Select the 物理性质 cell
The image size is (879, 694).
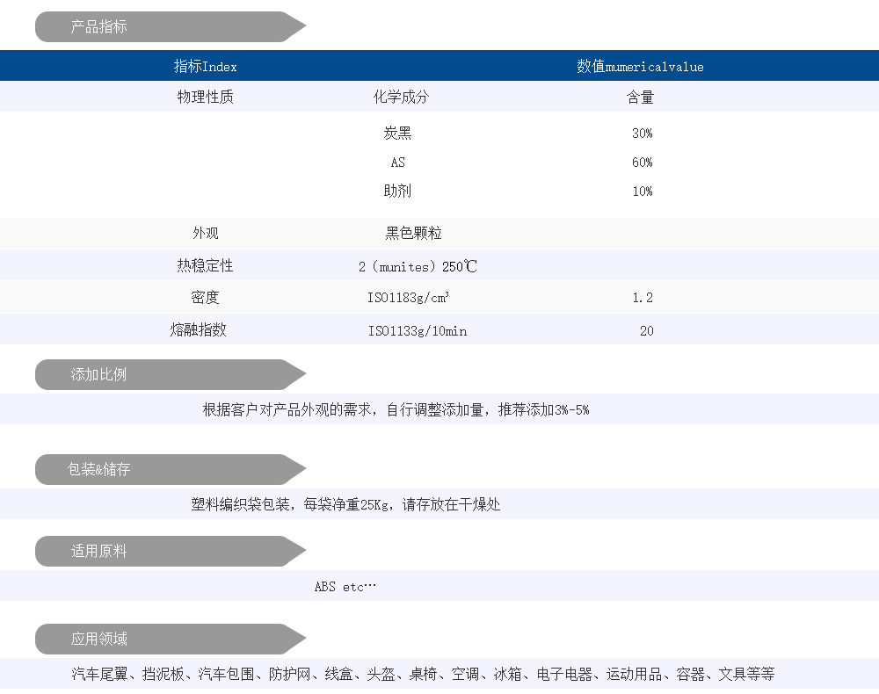[x=205, y=98]
